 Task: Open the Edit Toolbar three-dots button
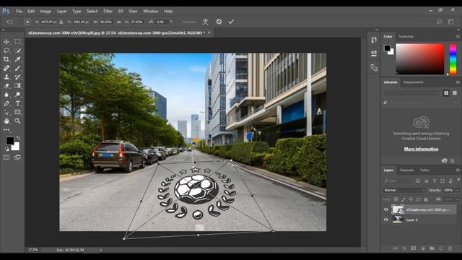pyautogui.click(x=6, y=130)
